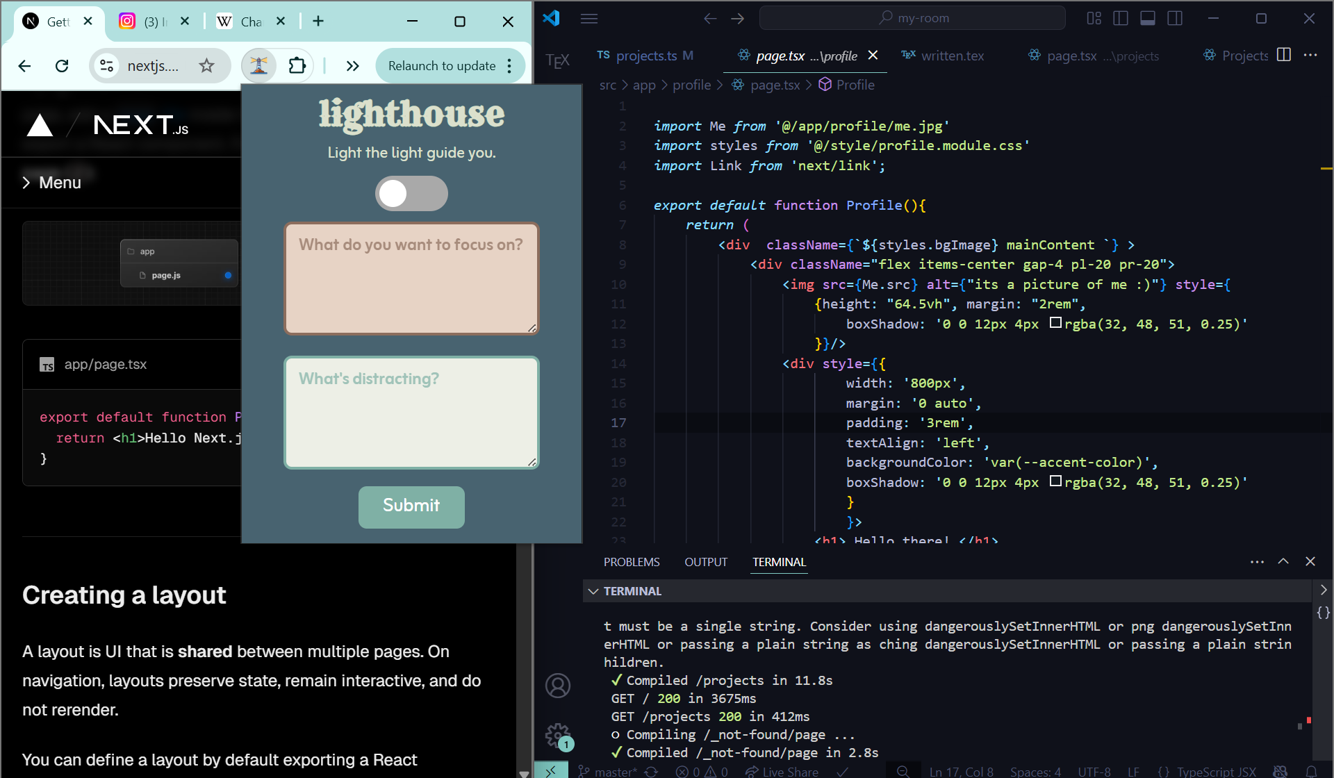This screenshot has height=778, width=1334.
Task: Show more Chrome toolbar items chevron
Action: [352, 66]
